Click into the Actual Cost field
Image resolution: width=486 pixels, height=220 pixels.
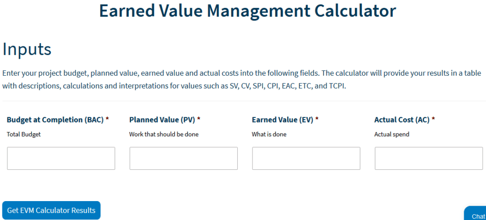click(x=428, y=158)
